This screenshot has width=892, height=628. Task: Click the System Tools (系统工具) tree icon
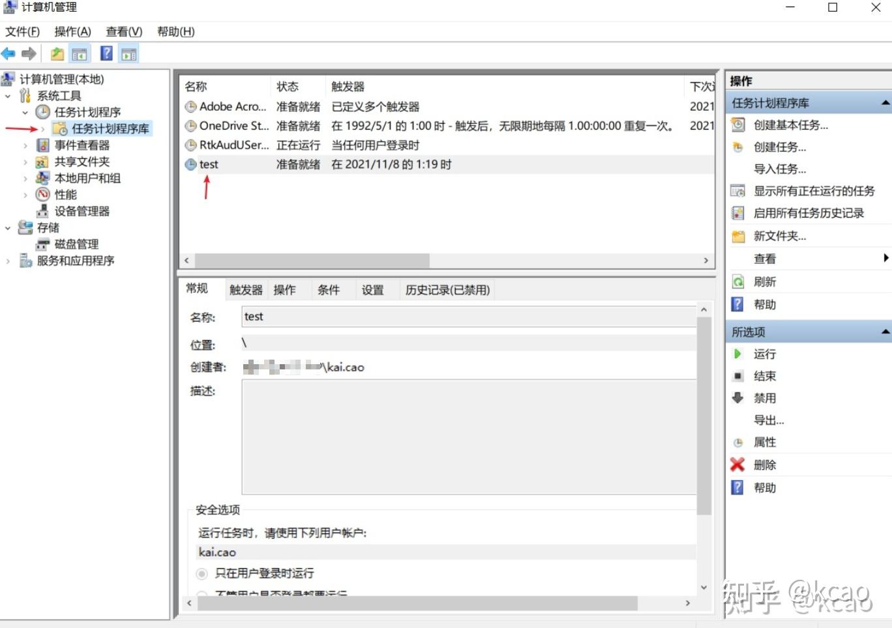click(x=25, y=96)
